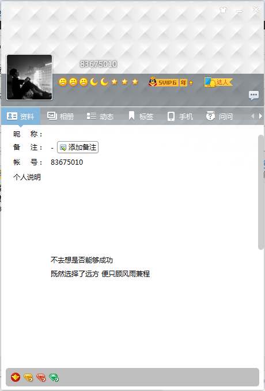Viewport: 265px width, 391px height.
Task: Switch to the 动态 tab
Action: click(100, 116)
